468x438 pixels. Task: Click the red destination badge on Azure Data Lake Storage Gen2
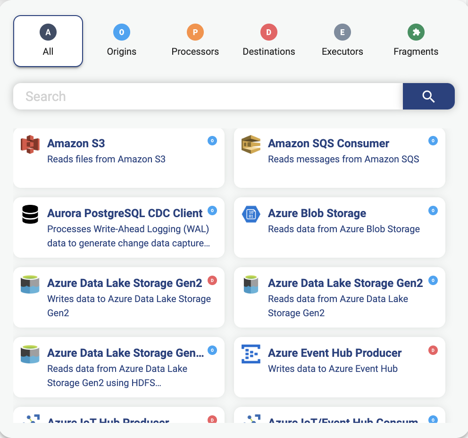click(212, 280)
